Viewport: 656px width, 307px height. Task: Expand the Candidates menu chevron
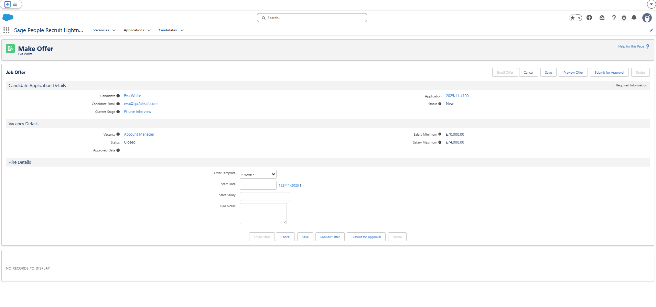[x=182, y=31]
